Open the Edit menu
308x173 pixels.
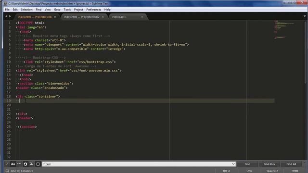(15, 10)
